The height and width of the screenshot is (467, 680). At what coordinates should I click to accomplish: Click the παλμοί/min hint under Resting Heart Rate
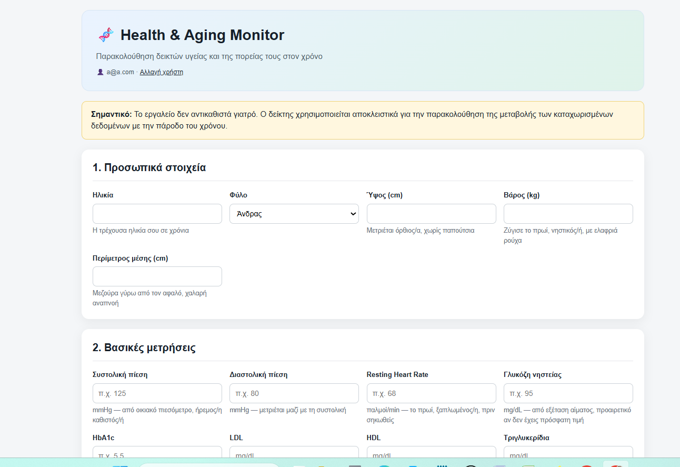click(x=431, y=415)
